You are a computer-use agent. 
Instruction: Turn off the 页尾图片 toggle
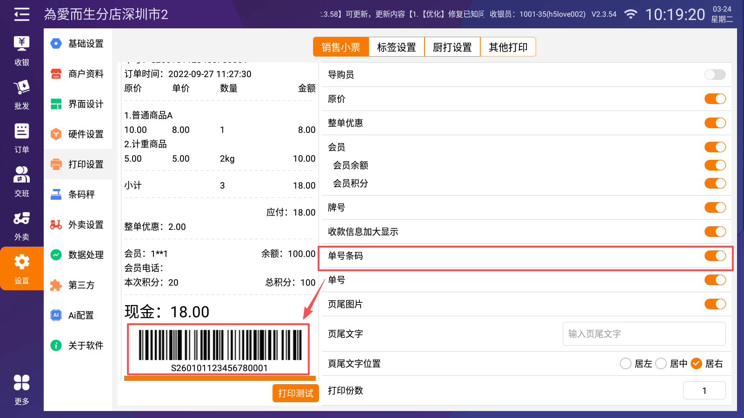(715, 304)
